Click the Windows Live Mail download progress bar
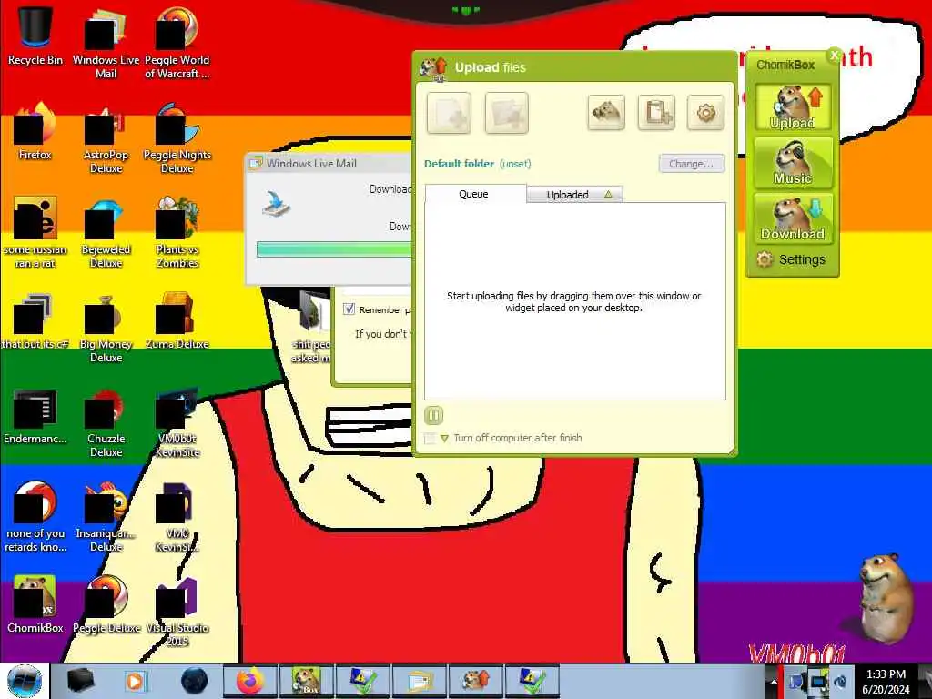Screen dimensions: 932x699 334,249
